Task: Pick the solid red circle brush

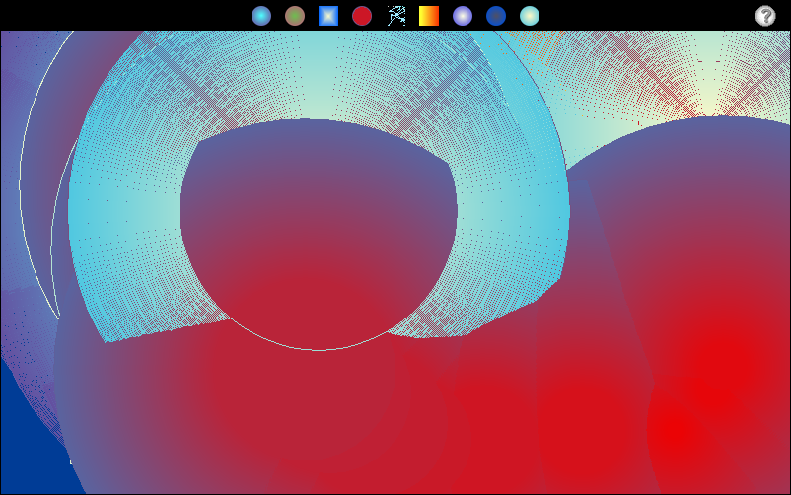Action: [362, 16]
